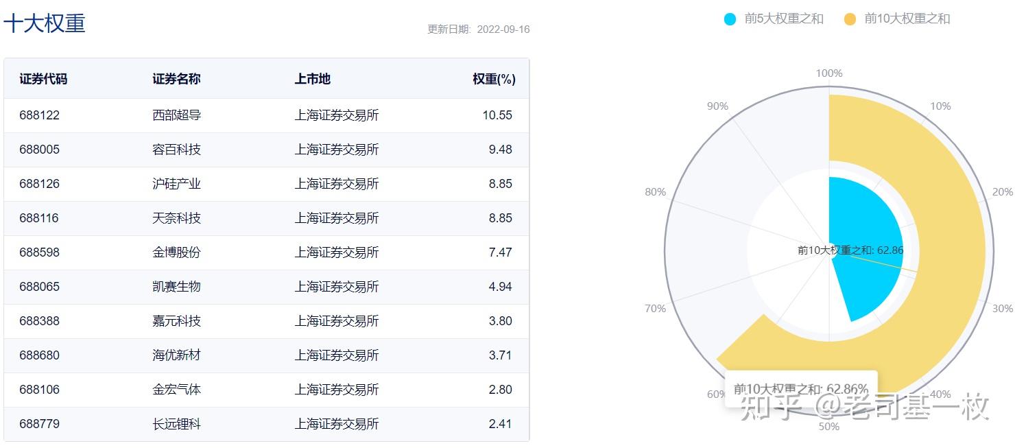
Task: Click the weight value 10.55
Action: pos(497,115)
